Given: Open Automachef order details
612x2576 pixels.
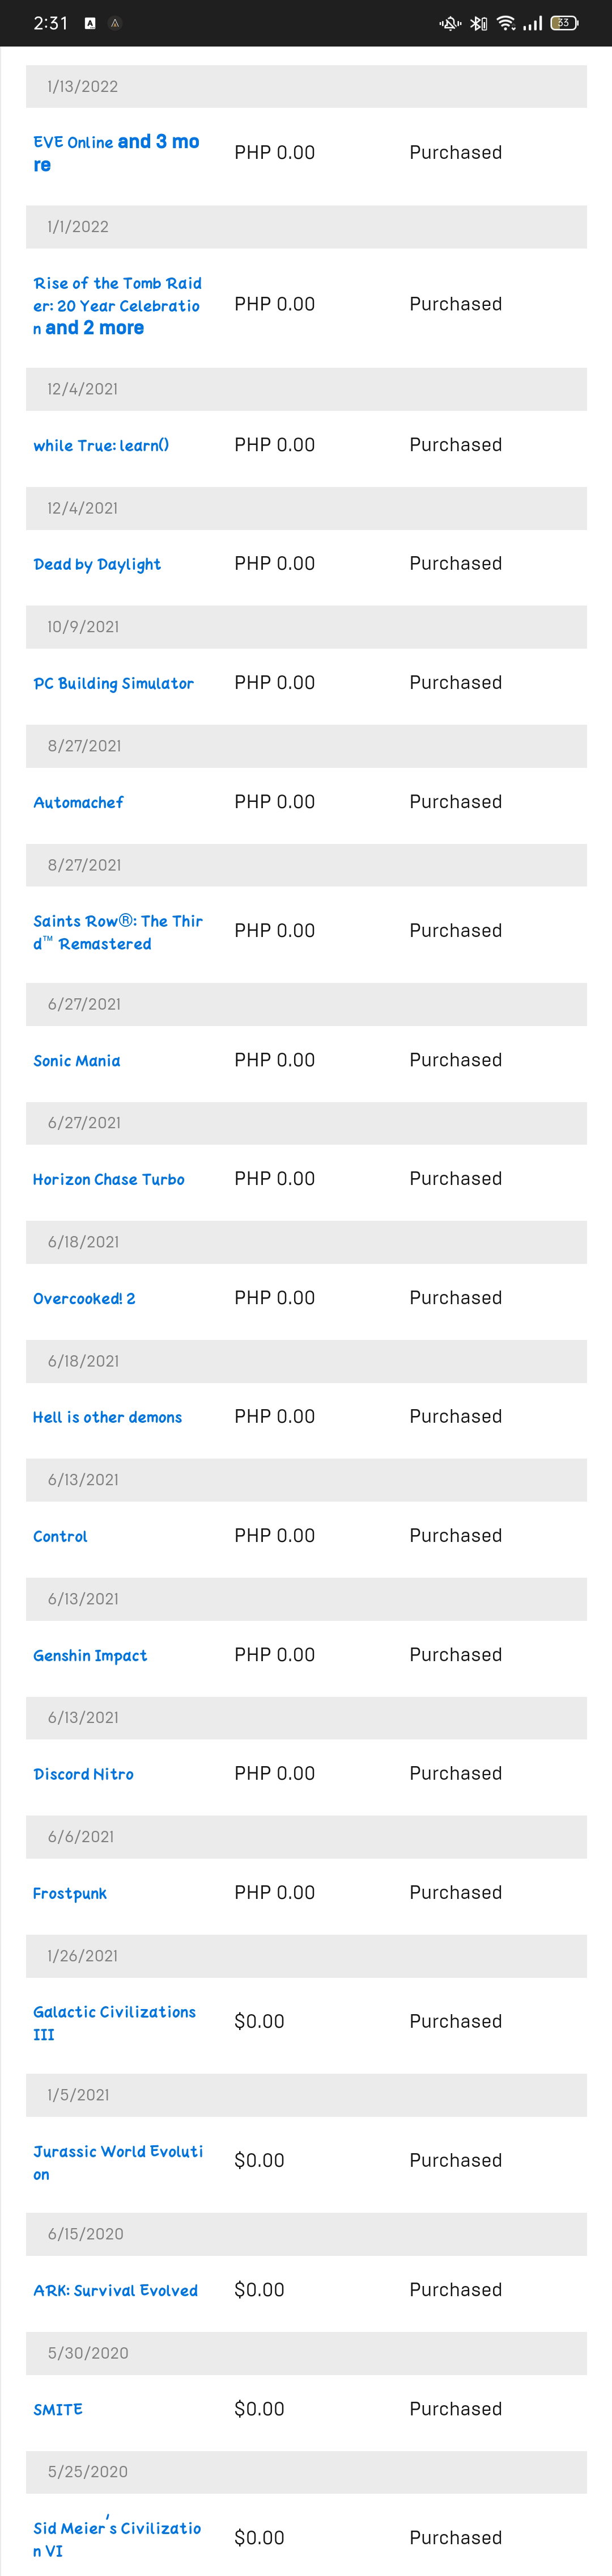Looking at the screenshot, I should tap(78, 802).
